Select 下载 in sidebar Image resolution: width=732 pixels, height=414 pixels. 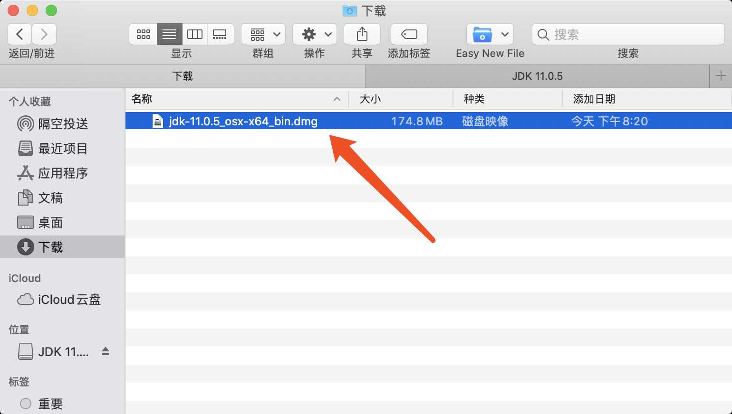click(x=62, y=247)
